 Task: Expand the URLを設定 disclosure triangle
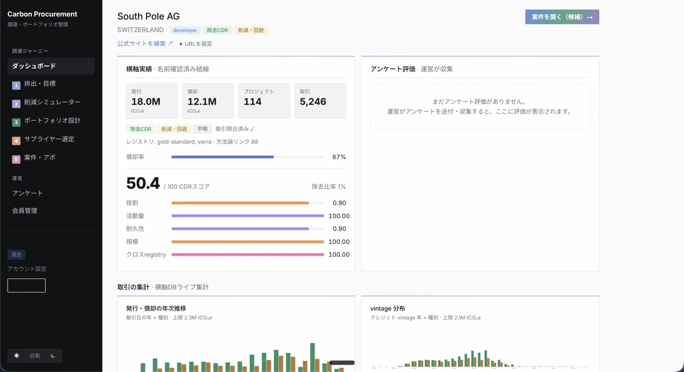pyautogui.click(x=181, y=44)
